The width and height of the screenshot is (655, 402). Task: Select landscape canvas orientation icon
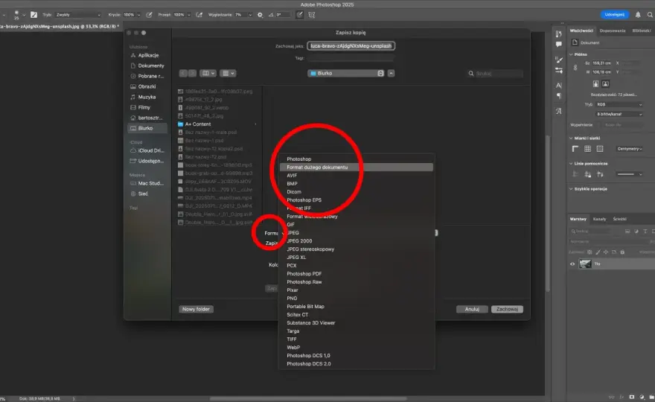[x=605, y=84]
